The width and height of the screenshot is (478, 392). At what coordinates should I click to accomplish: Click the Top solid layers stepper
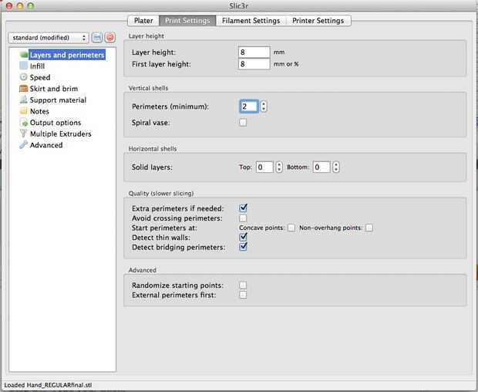click(279, 167)
